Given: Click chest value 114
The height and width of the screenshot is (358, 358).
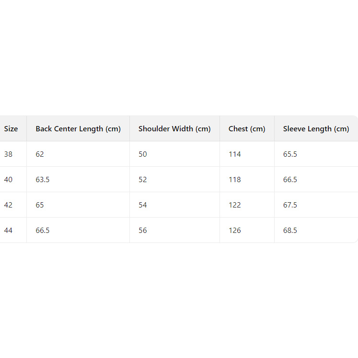Looking at the screenshot, I should [x=235, y=154].
